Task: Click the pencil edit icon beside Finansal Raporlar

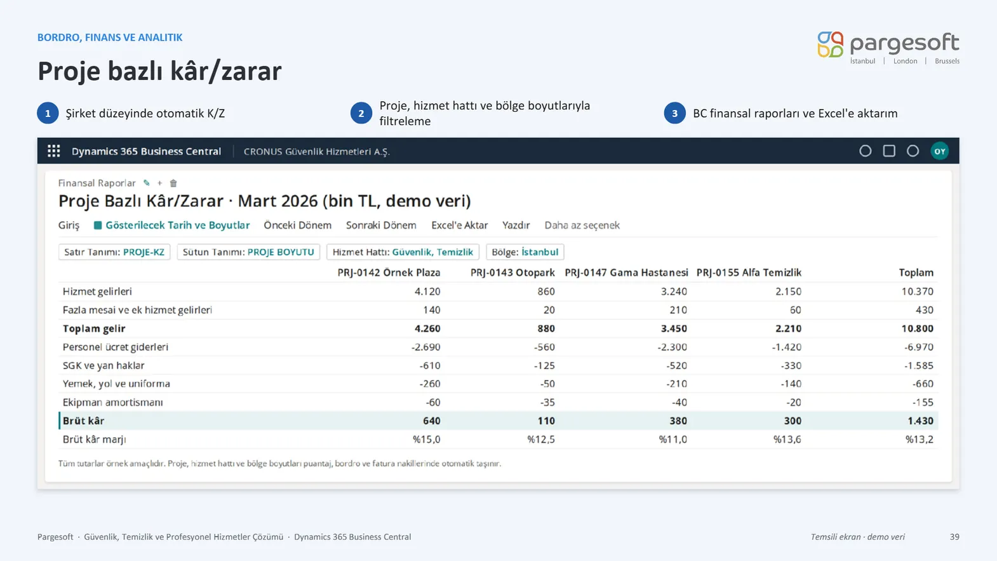Action: tap(147, 183)
